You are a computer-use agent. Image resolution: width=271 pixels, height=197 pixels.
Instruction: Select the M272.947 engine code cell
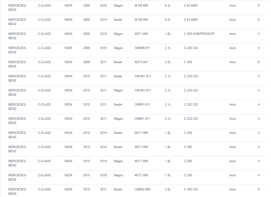click(141, 62)
